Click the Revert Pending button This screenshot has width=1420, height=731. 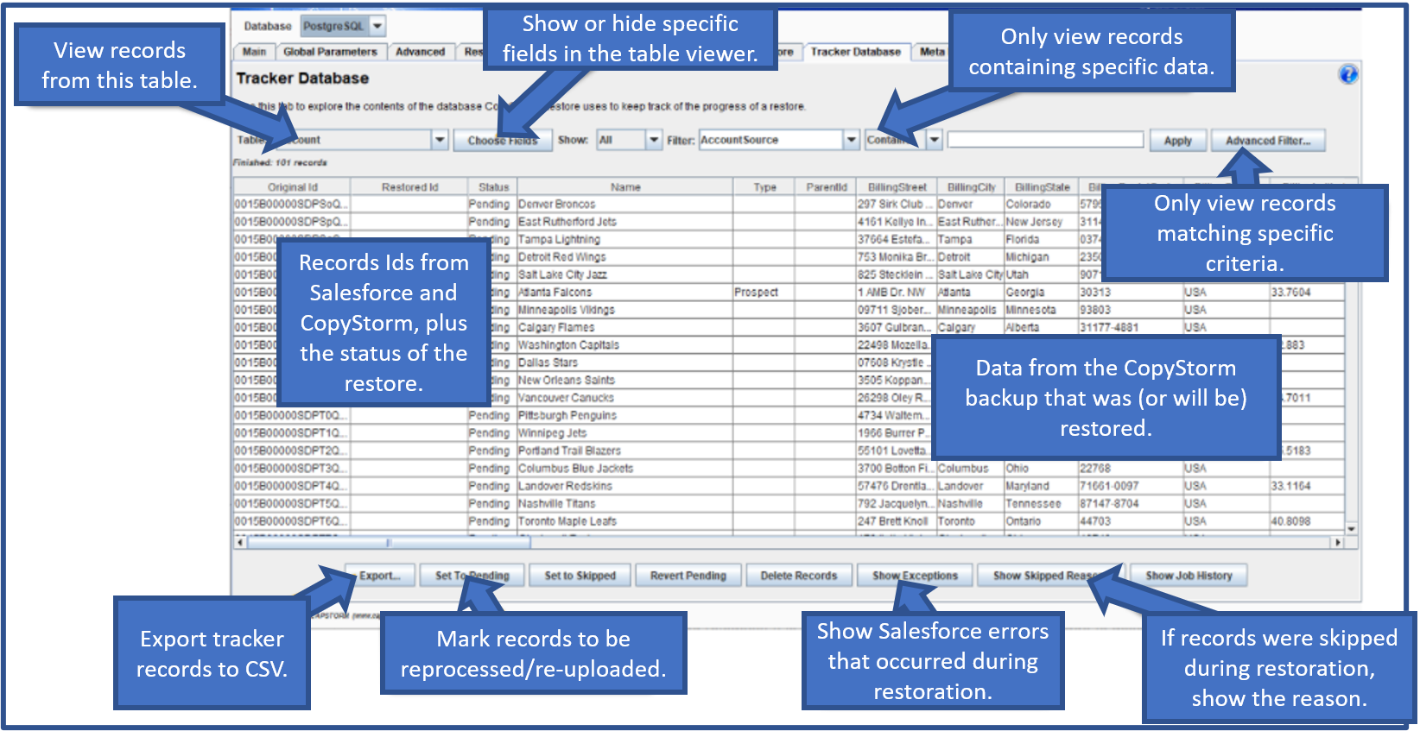tap(688, 576)
